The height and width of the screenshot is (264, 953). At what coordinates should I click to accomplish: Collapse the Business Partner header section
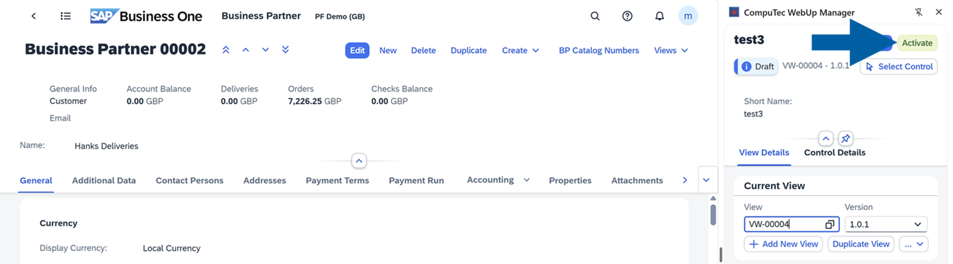click(x=358, y=161)
